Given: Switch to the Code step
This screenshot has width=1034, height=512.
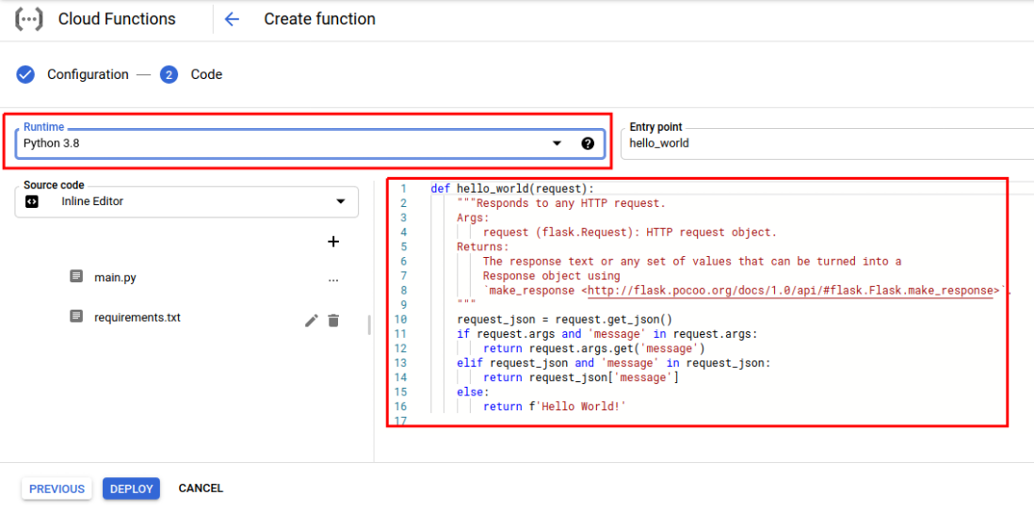Looking at the screenshot, I should [x=205, y=74].
